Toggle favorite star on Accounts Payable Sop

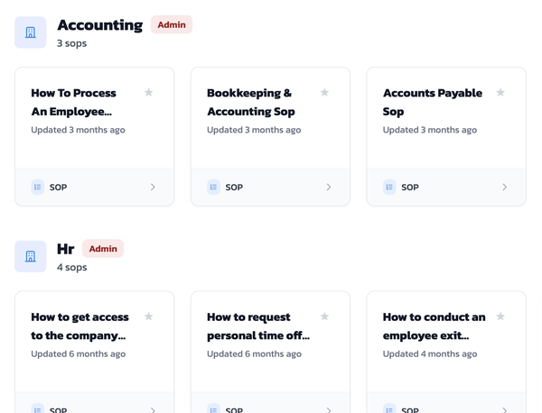[500, 93]
